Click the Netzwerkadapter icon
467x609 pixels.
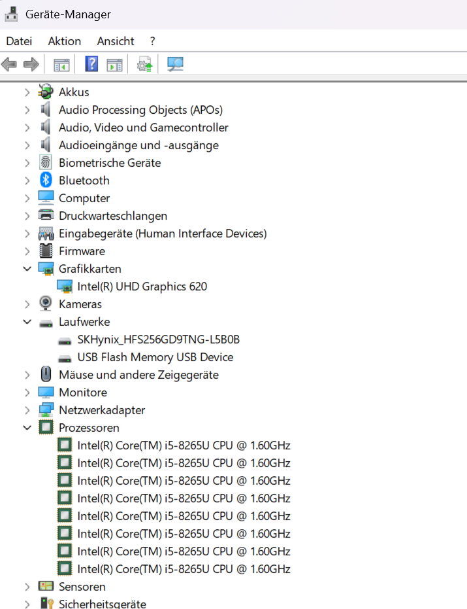(46, 409)
